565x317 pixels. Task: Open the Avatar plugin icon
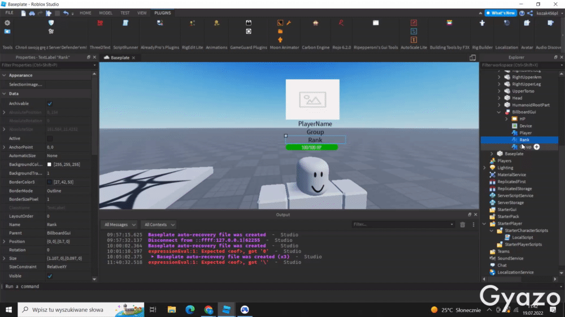(x=527, y=23)
